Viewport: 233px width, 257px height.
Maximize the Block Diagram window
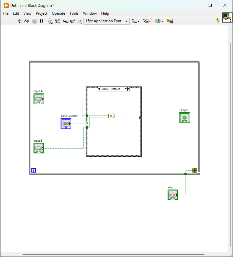[210, 5]
